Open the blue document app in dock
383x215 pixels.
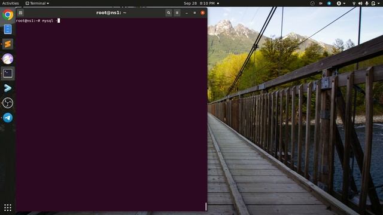tap(8, 29)
